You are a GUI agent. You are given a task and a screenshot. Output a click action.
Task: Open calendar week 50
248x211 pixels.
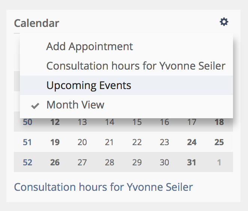[x=27, y=122]
